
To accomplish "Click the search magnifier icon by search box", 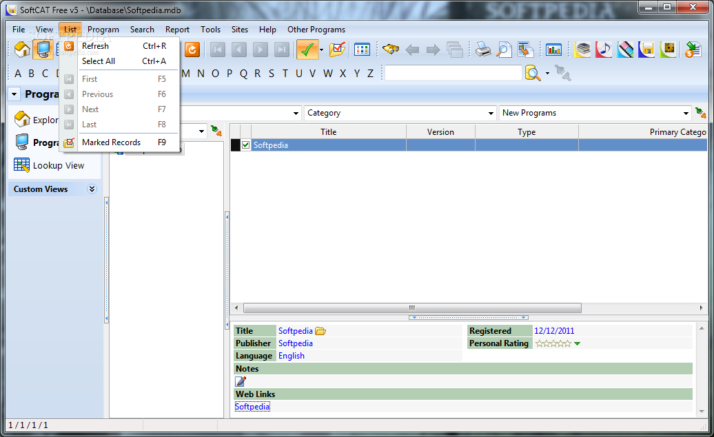I will [533, 73].
